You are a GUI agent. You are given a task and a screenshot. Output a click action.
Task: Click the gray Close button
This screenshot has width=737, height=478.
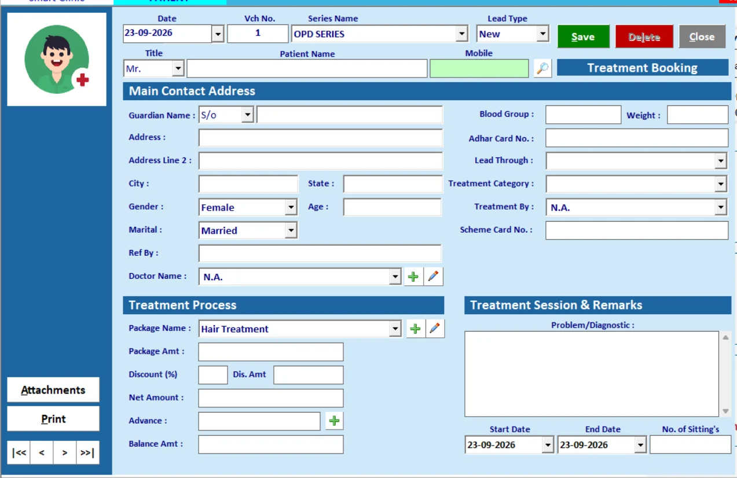pyautogui.click(x=702, y=36)
